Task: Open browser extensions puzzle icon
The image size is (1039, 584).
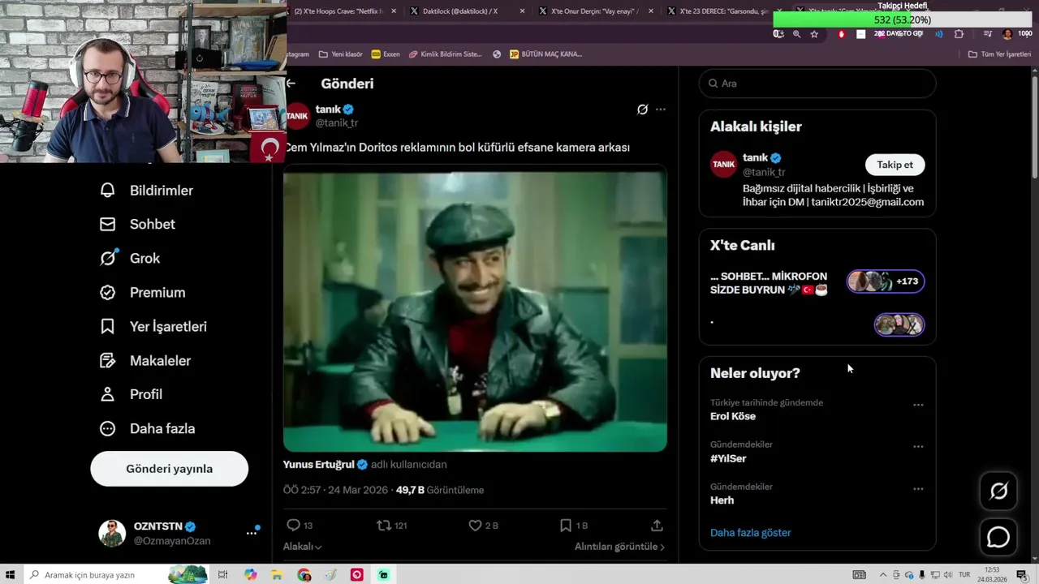Action: 959,34
